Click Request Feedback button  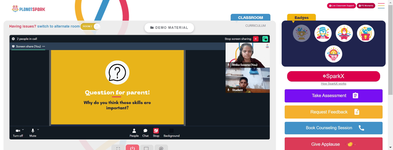(x=333, y=112)
